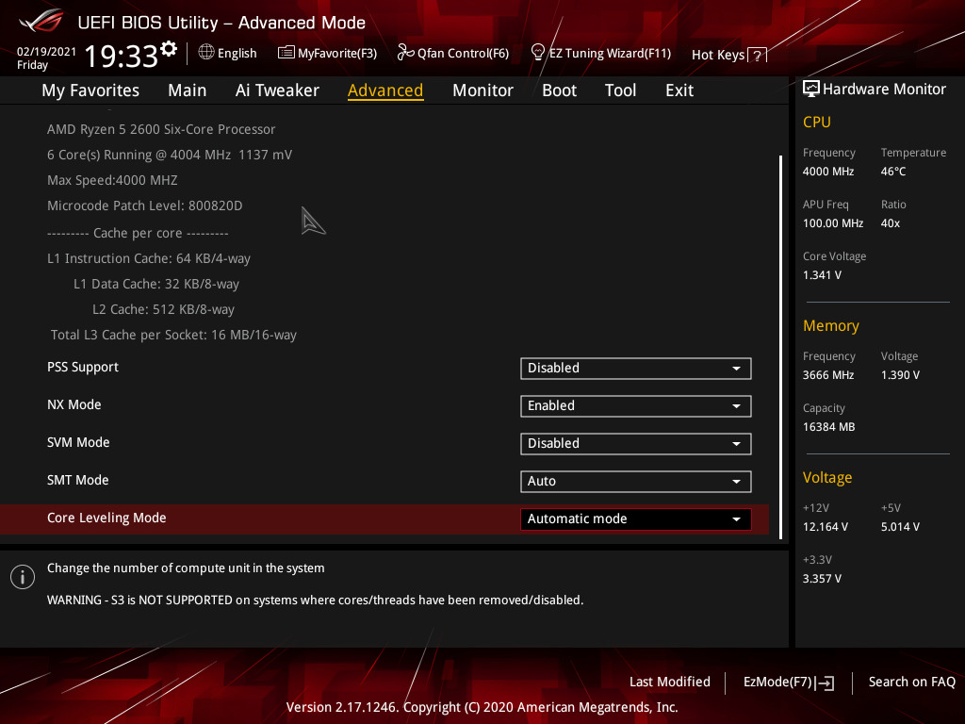Image resolution: width=965 pixels, height=724 pixels.
Task: Click Last Modified button
Action: pos(670,682)
